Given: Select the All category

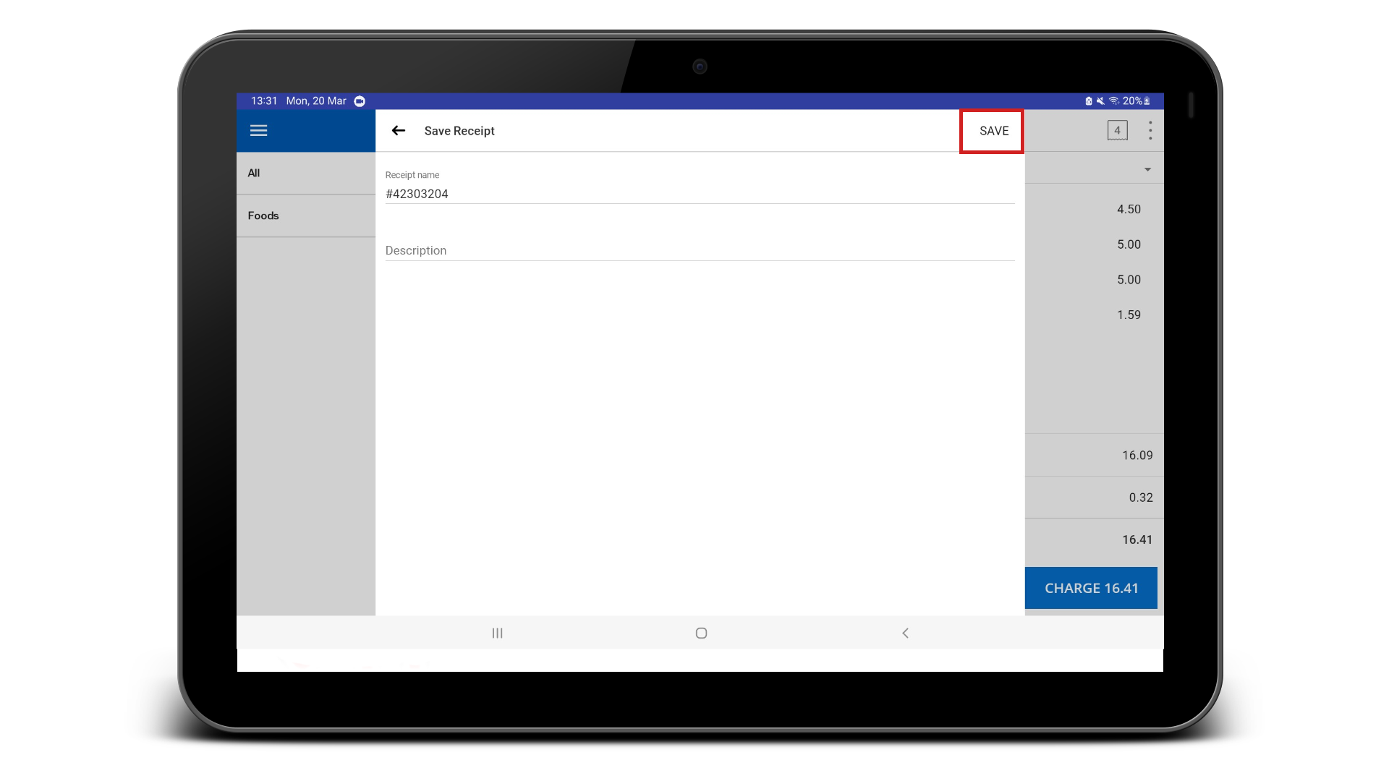Looking at the screenshot, I should pos(305,173).
